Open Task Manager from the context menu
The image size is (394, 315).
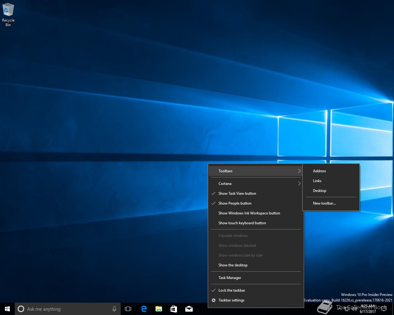pyautogui.click(x=230, y=278)
